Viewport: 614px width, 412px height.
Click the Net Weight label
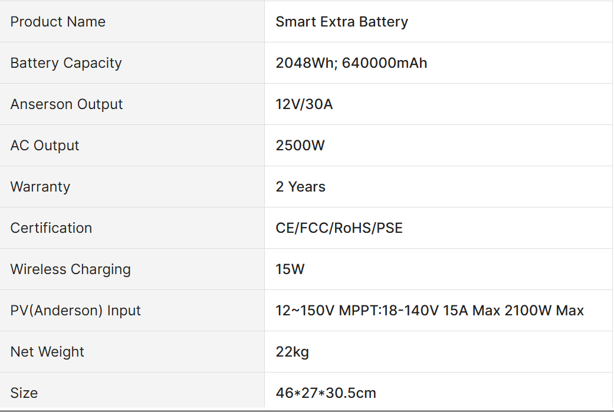47,352
